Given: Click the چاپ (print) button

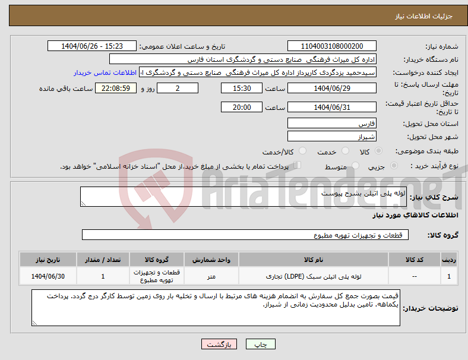Looking at the screenshot, I should point(260,344).
